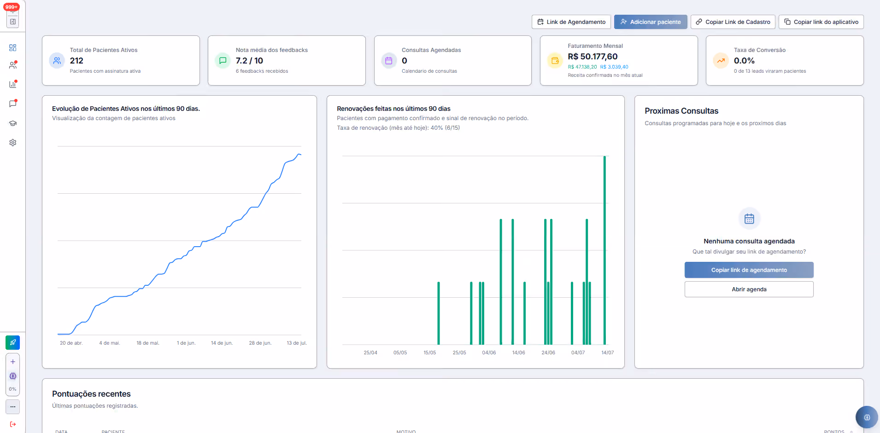Click the Adicionar paciente button
The height and width of the screenshot is (433, 880).
[651, 22]
